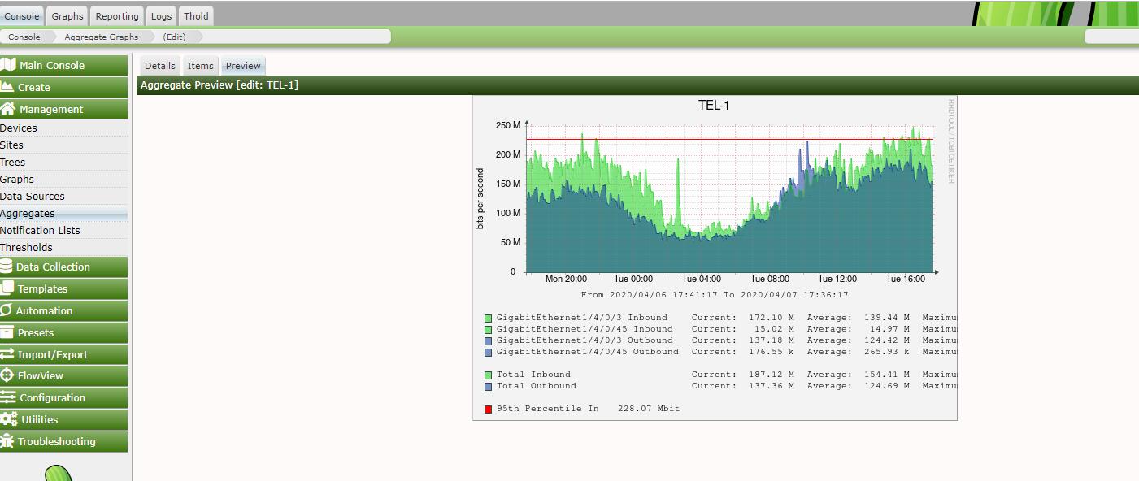
Task: Open Trees under Management
Action: pos(63,162)
